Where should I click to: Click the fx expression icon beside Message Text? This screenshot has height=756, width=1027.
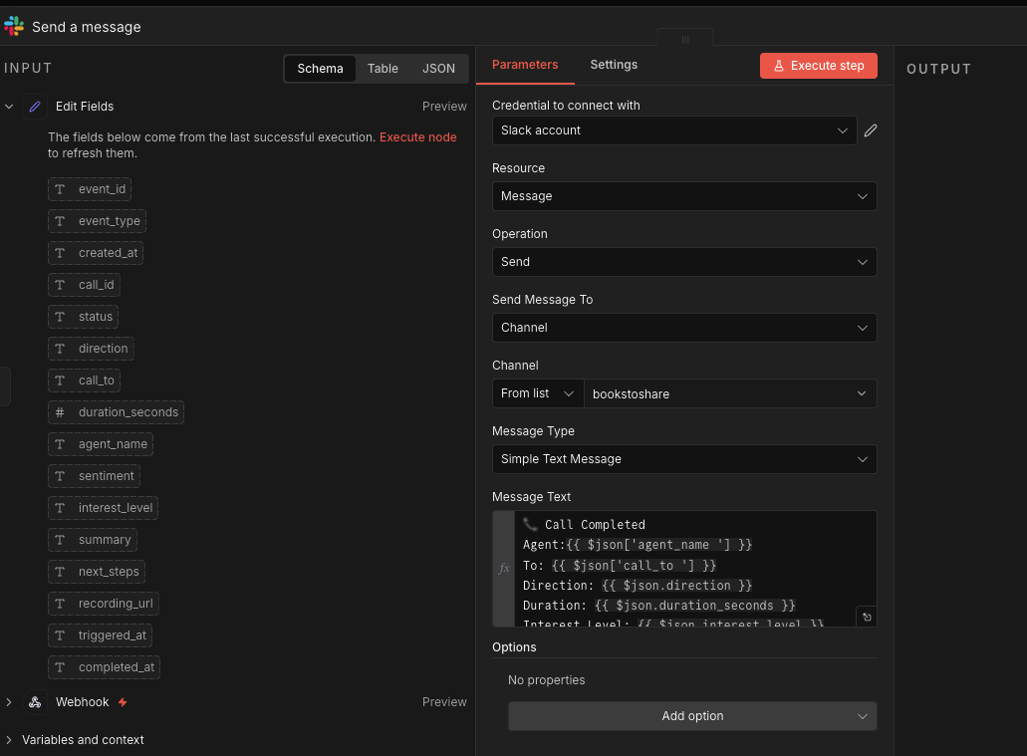[x=503, y=569]
